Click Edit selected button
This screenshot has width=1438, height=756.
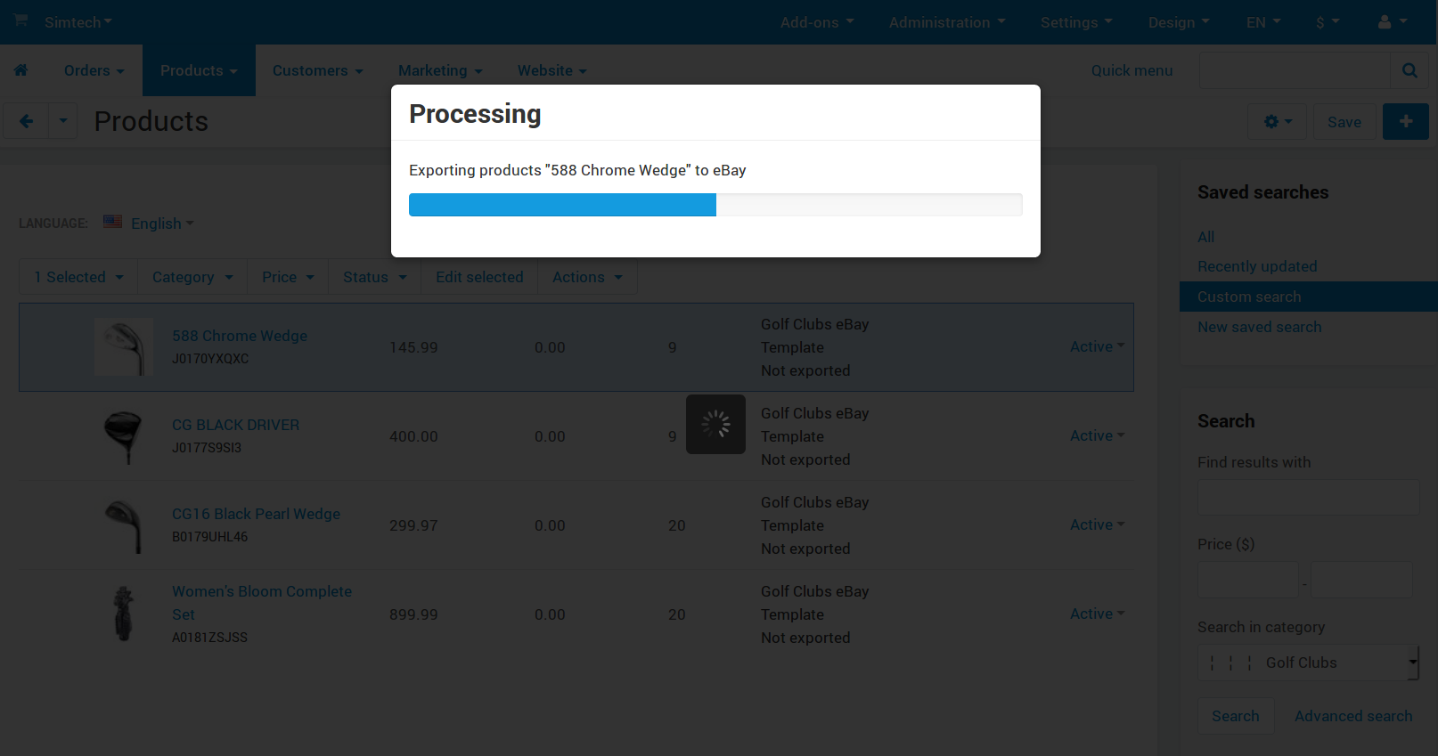479,277
